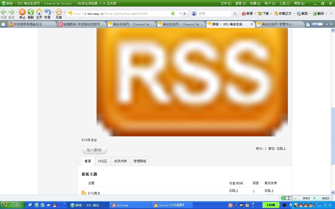Open a new tab with the page icon
The image size is (335, 209).
(x=308, y=24)
